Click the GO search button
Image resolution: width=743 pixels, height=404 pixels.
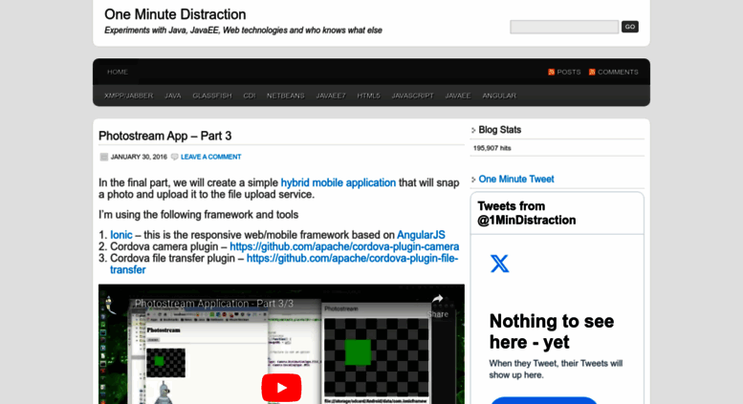click(630, 27)
